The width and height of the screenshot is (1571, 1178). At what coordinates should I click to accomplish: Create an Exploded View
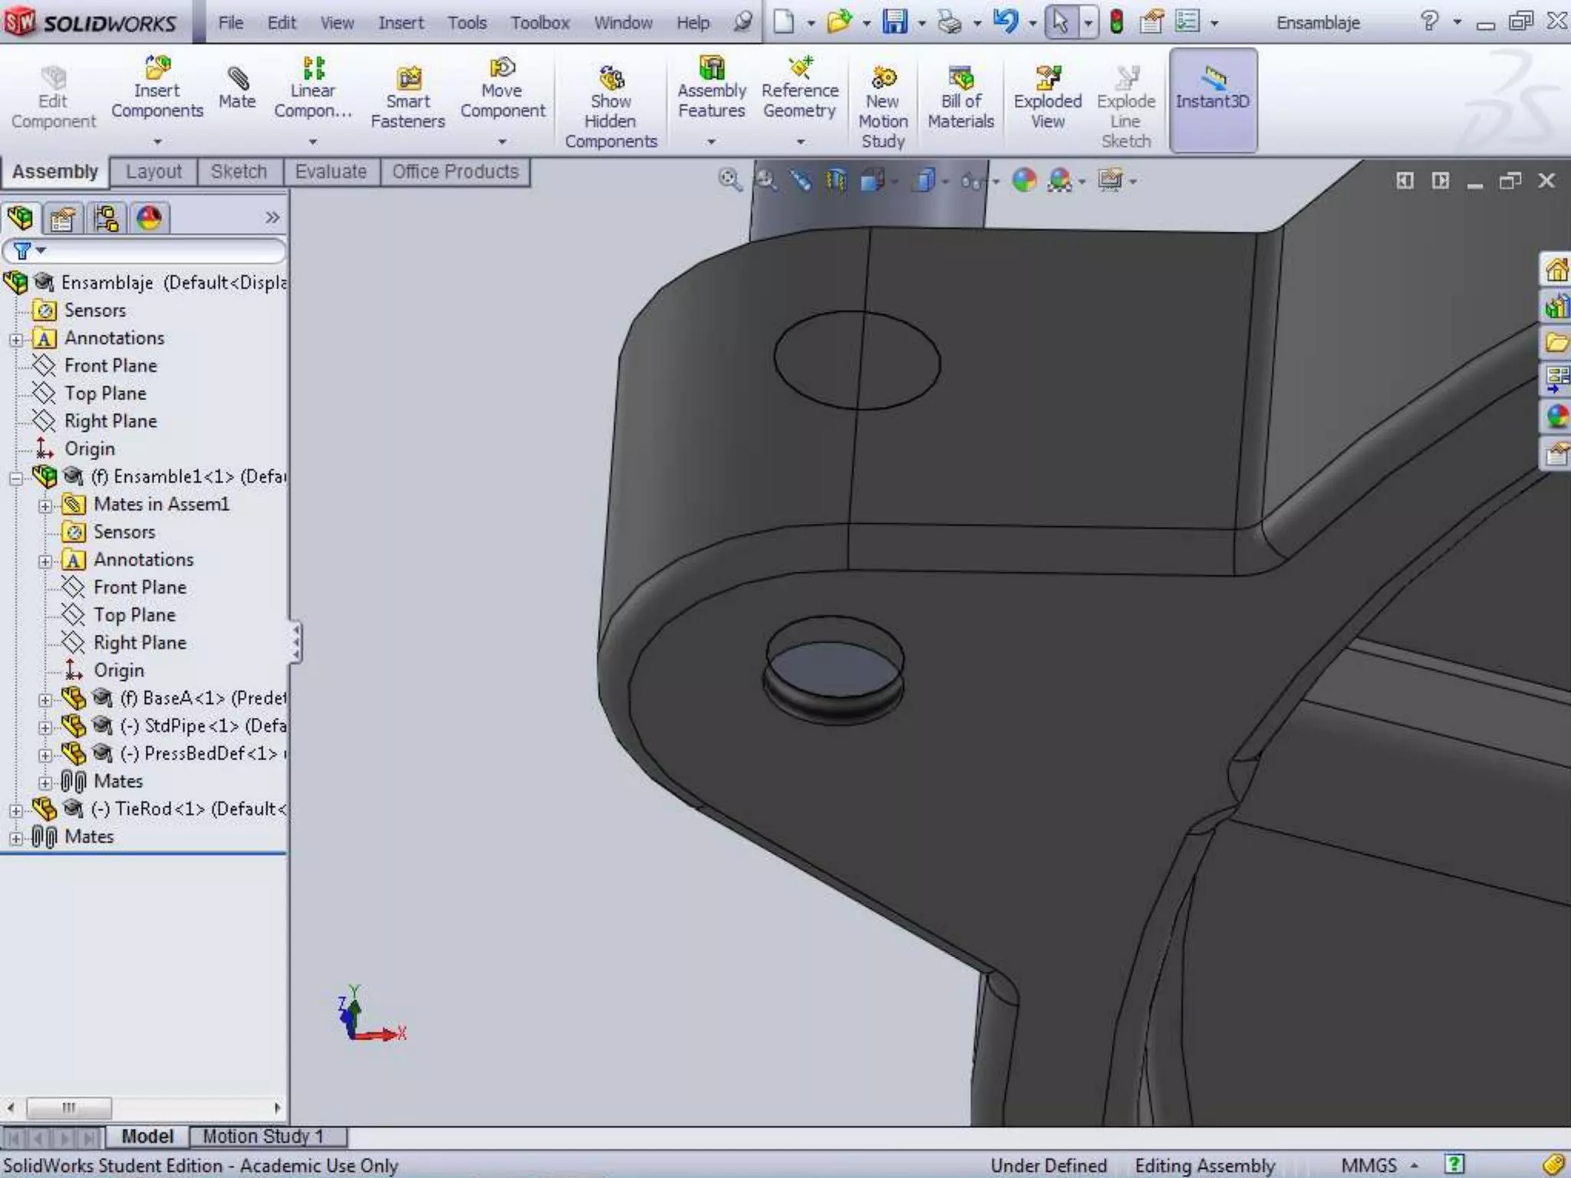pyautogui.click(x=1047, y=79)
